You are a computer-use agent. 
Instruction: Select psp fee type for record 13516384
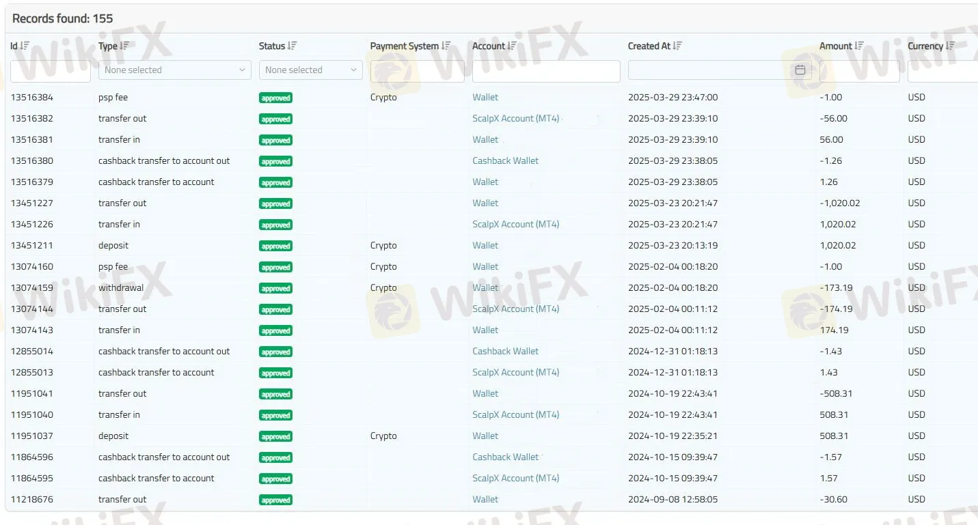[x=113, y=97]
